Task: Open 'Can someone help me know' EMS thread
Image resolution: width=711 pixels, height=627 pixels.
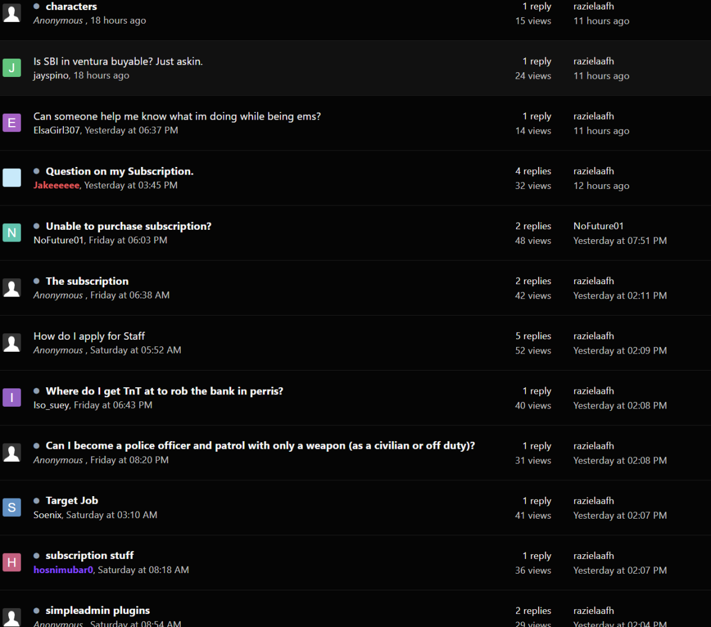Action: [x=177, y=117]
